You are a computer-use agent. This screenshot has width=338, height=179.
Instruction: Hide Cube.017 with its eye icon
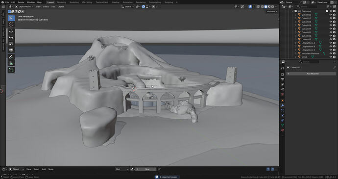click(331, 18)
